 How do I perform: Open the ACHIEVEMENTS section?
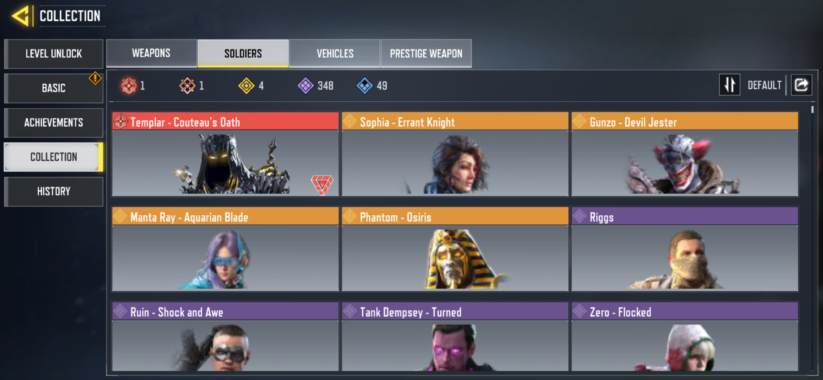[x=53, y=122]
